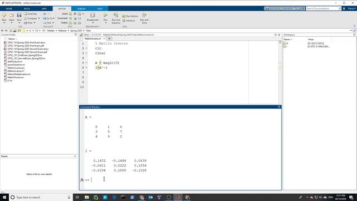Click Advance button in Run group

point(129,21)
